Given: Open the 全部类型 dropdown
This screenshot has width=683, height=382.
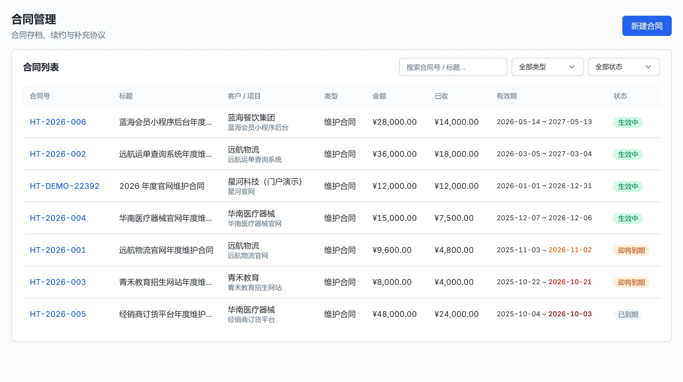Looking at the screenshot, I should 547,67.
